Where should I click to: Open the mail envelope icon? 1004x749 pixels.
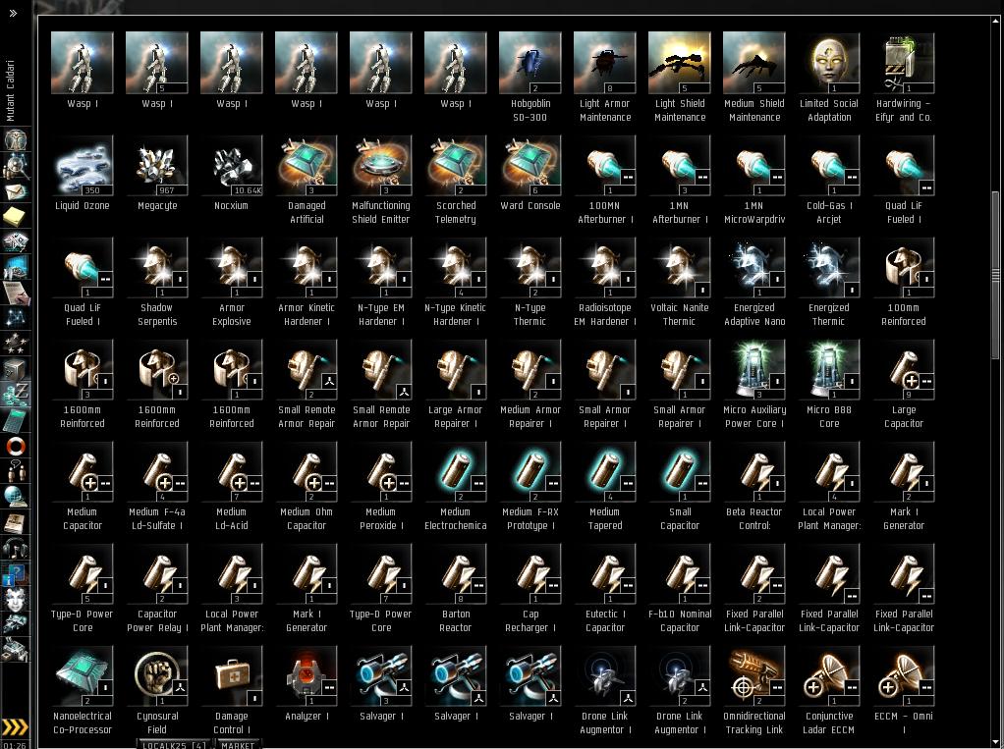(x=15, y=191)
